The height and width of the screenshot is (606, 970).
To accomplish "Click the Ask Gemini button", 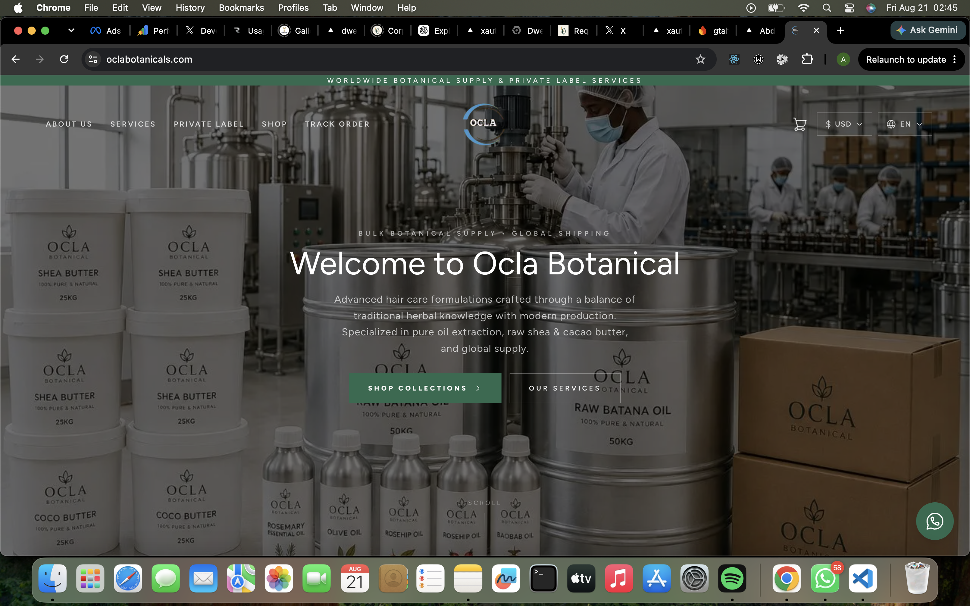I will (x=928, y=30).
